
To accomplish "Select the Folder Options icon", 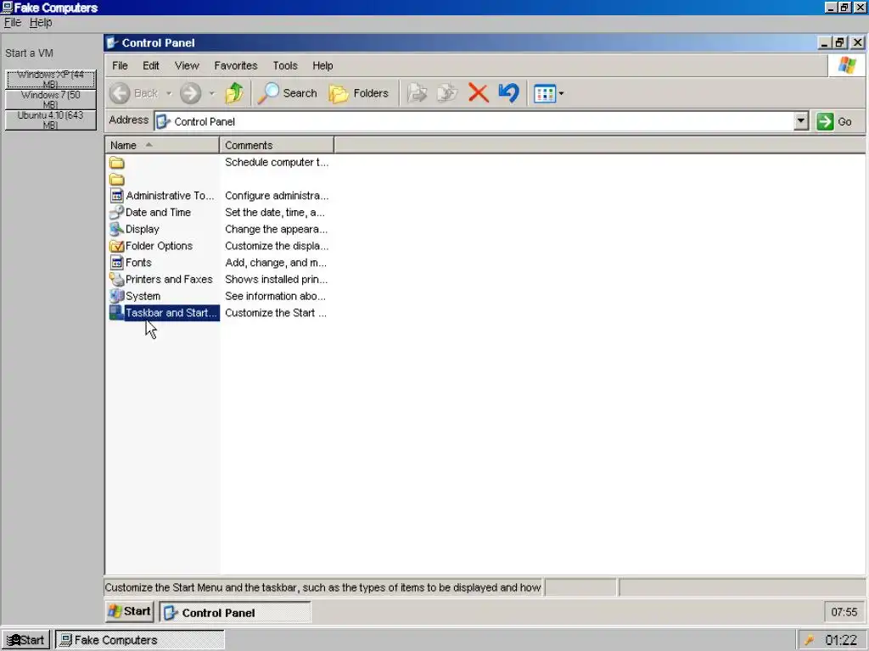I will pyautogui.click(x=116, y=246).
